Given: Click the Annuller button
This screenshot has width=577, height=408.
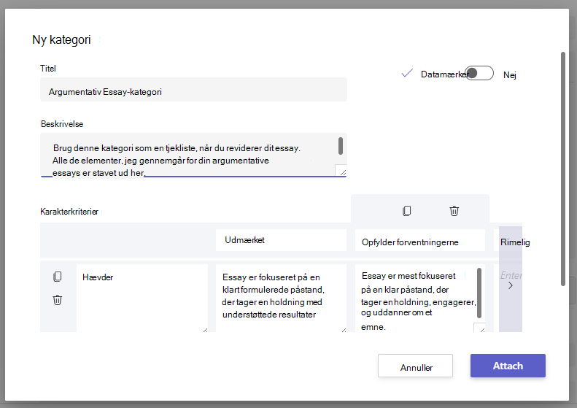Looking at the screenshot, I should tap(416, 366).
